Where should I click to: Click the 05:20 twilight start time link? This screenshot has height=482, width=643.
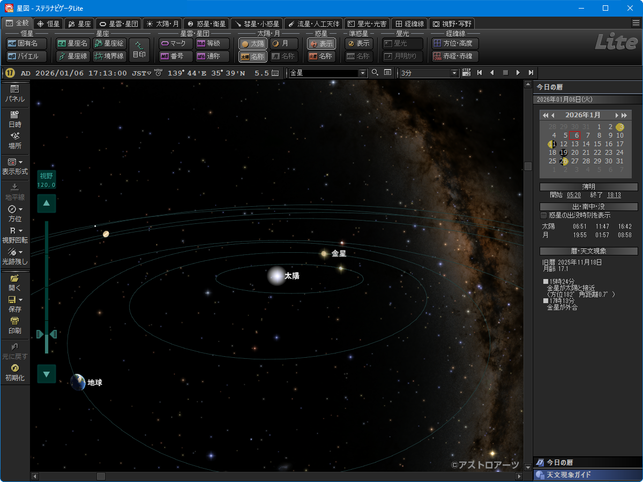pos(573,195)
